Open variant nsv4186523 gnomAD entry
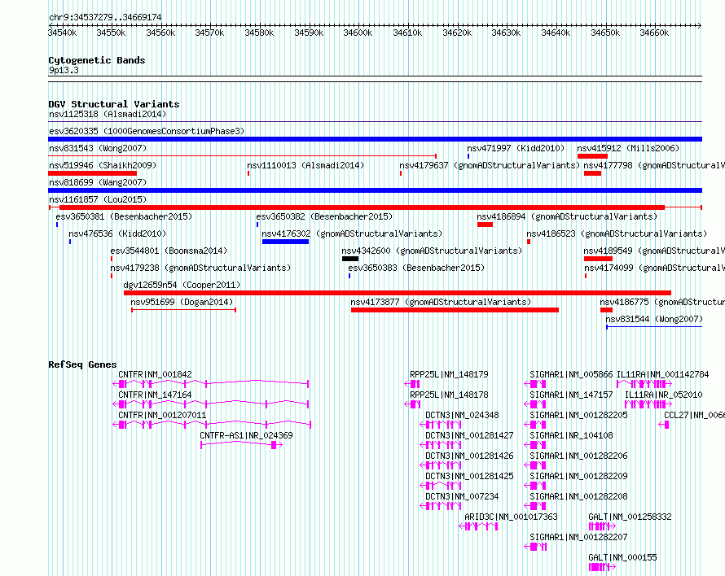This screenshot has height=576, width=725. pos(617,233)
